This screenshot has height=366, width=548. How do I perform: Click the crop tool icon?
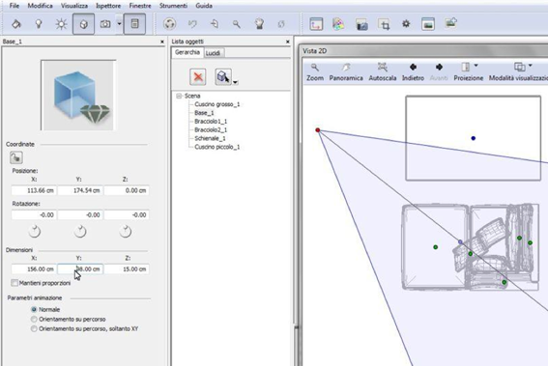pyautogui.click(x=384, y=24)
